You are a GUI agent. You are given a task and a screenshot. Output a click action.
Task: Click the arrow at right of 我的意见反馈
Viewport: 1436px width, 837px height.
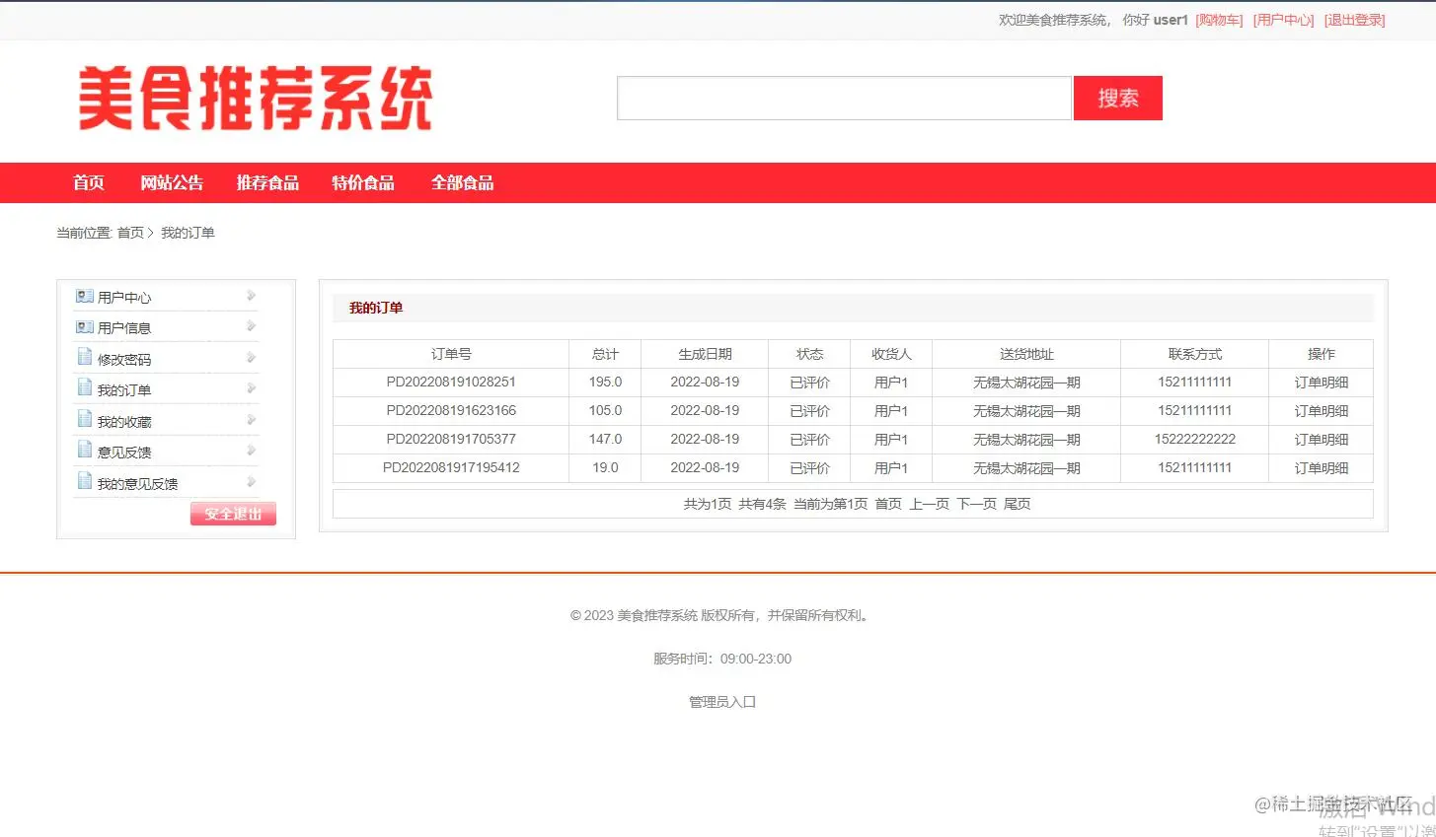point(251,481)
